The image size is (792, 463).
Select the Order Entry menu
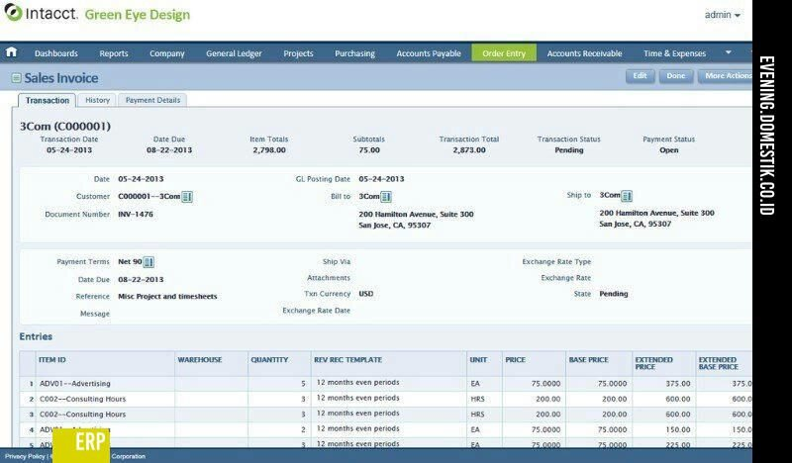tap(504, 53)
